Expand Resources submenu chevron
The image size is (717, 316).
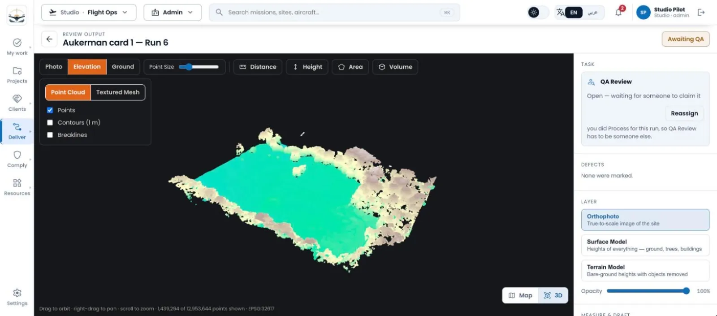pos(30,187)
